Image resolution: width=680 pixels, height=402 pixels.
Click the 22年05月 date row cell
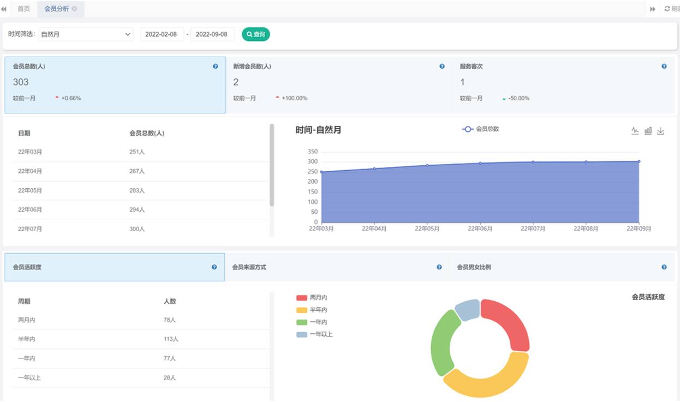30,190
